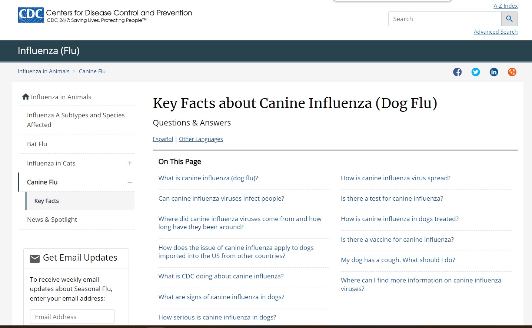Click the Email Address input field
This screenshot has height=328, width=532.
[x=72, y=317]
